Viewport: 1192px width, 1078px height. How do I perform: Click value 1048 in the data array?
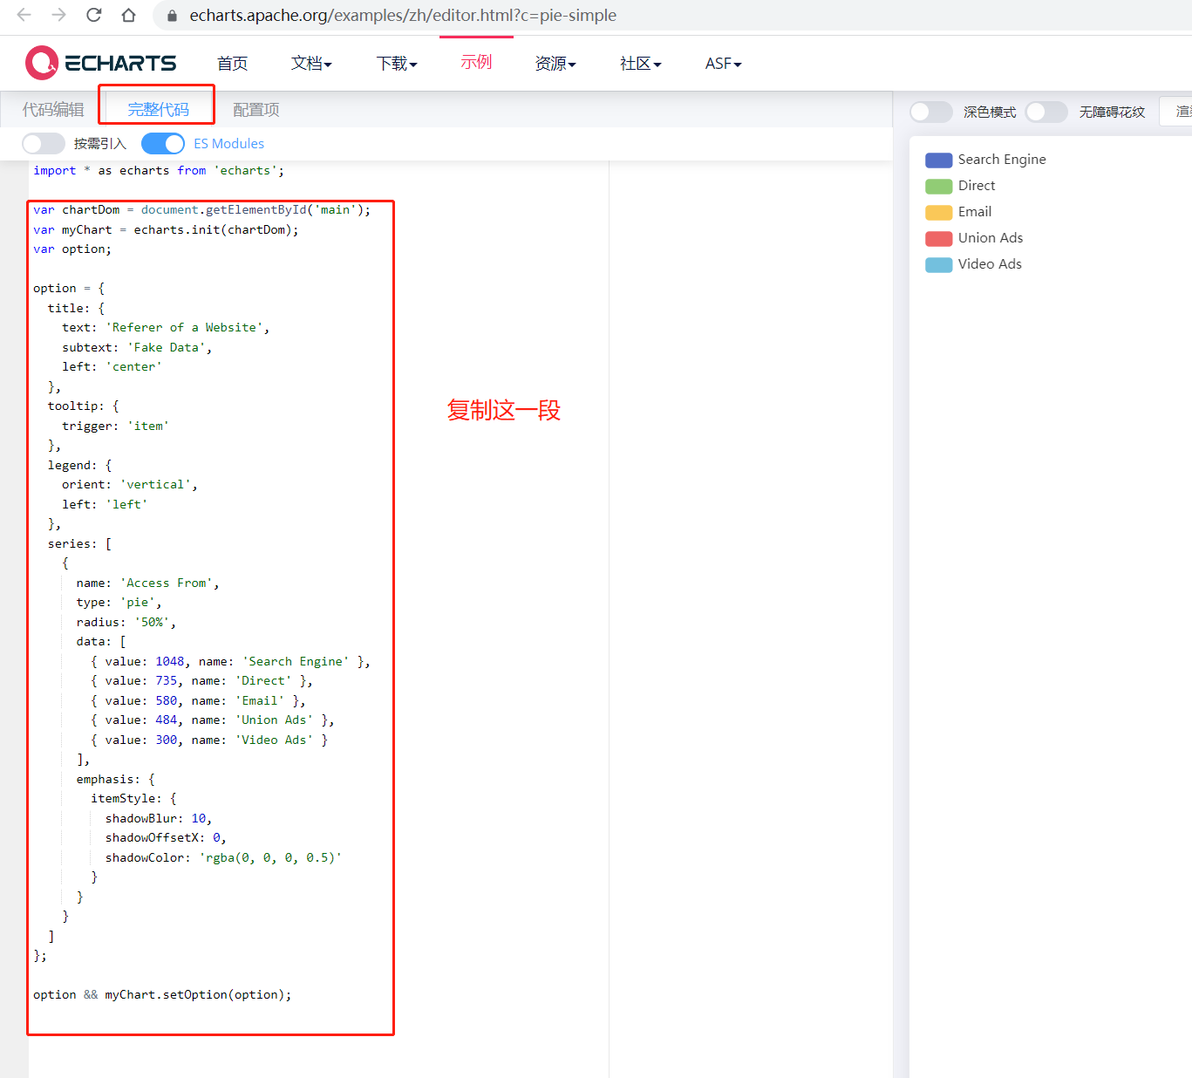click(x=170, y=661)
